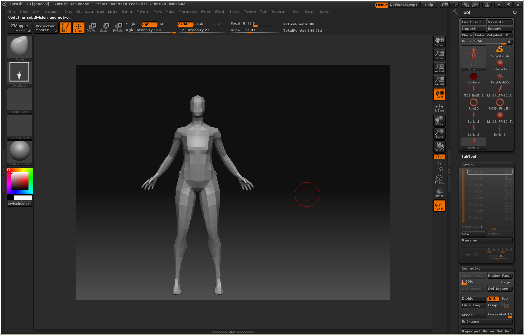Toggle Transp transparency mode
Image resolution: width=524 pixels, height=335 pixels.
(440, 193)
